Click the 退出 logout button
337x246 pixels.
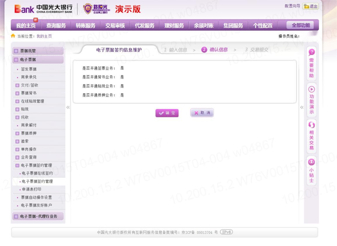310,6
